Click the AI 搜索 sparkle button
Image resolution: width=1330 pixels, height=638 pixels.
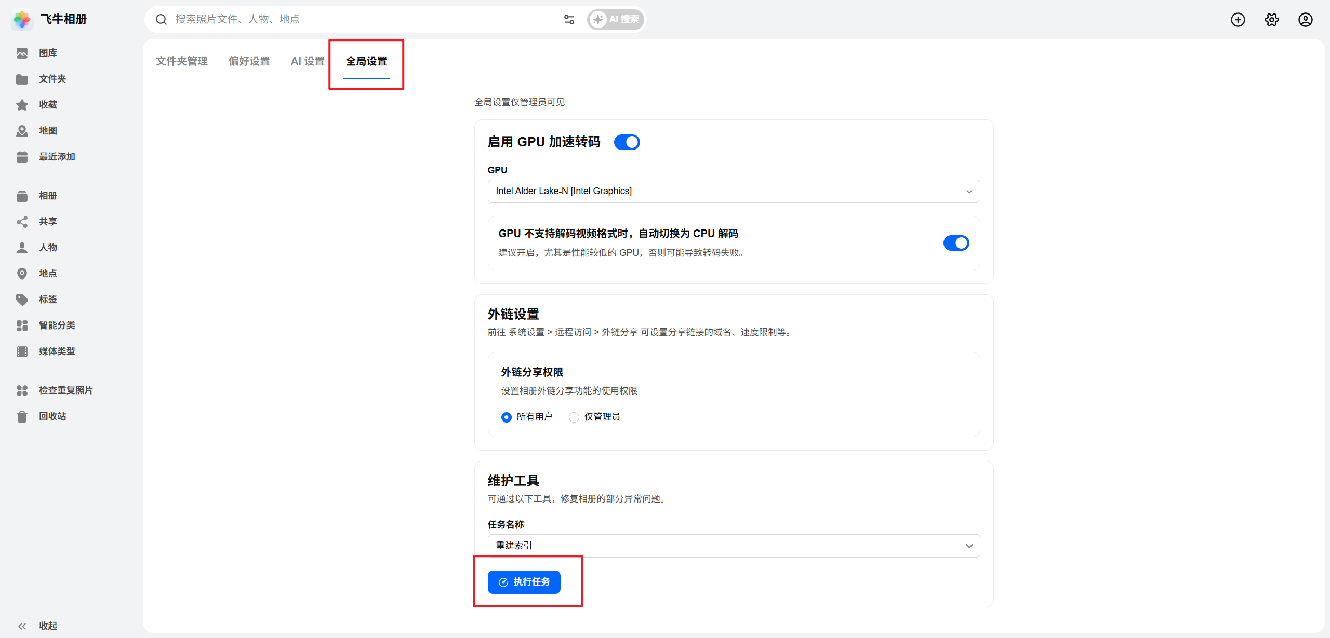click(616, 20)
